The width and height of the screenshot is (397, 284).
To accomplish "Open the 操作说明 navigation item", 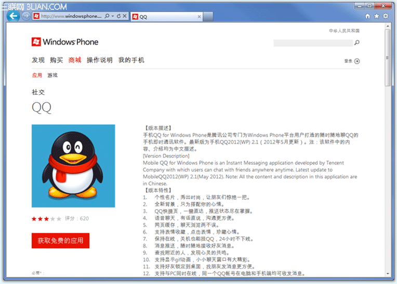I will [99, 60].
